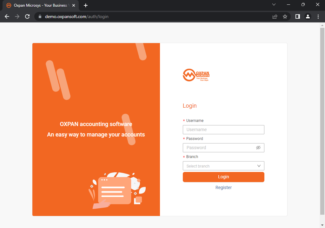Reload the page with the refresh icon
This screenshot has height=228, width=325.
point(27,16)
